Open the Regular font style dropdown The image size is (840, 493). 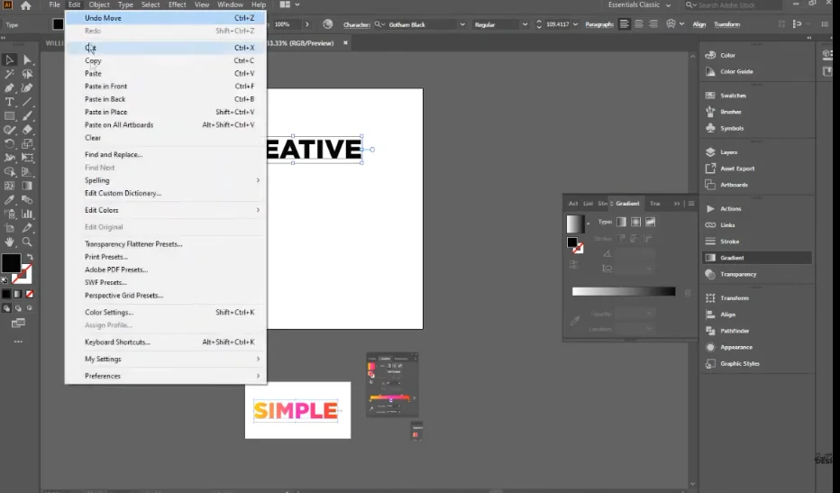(525, 24)
